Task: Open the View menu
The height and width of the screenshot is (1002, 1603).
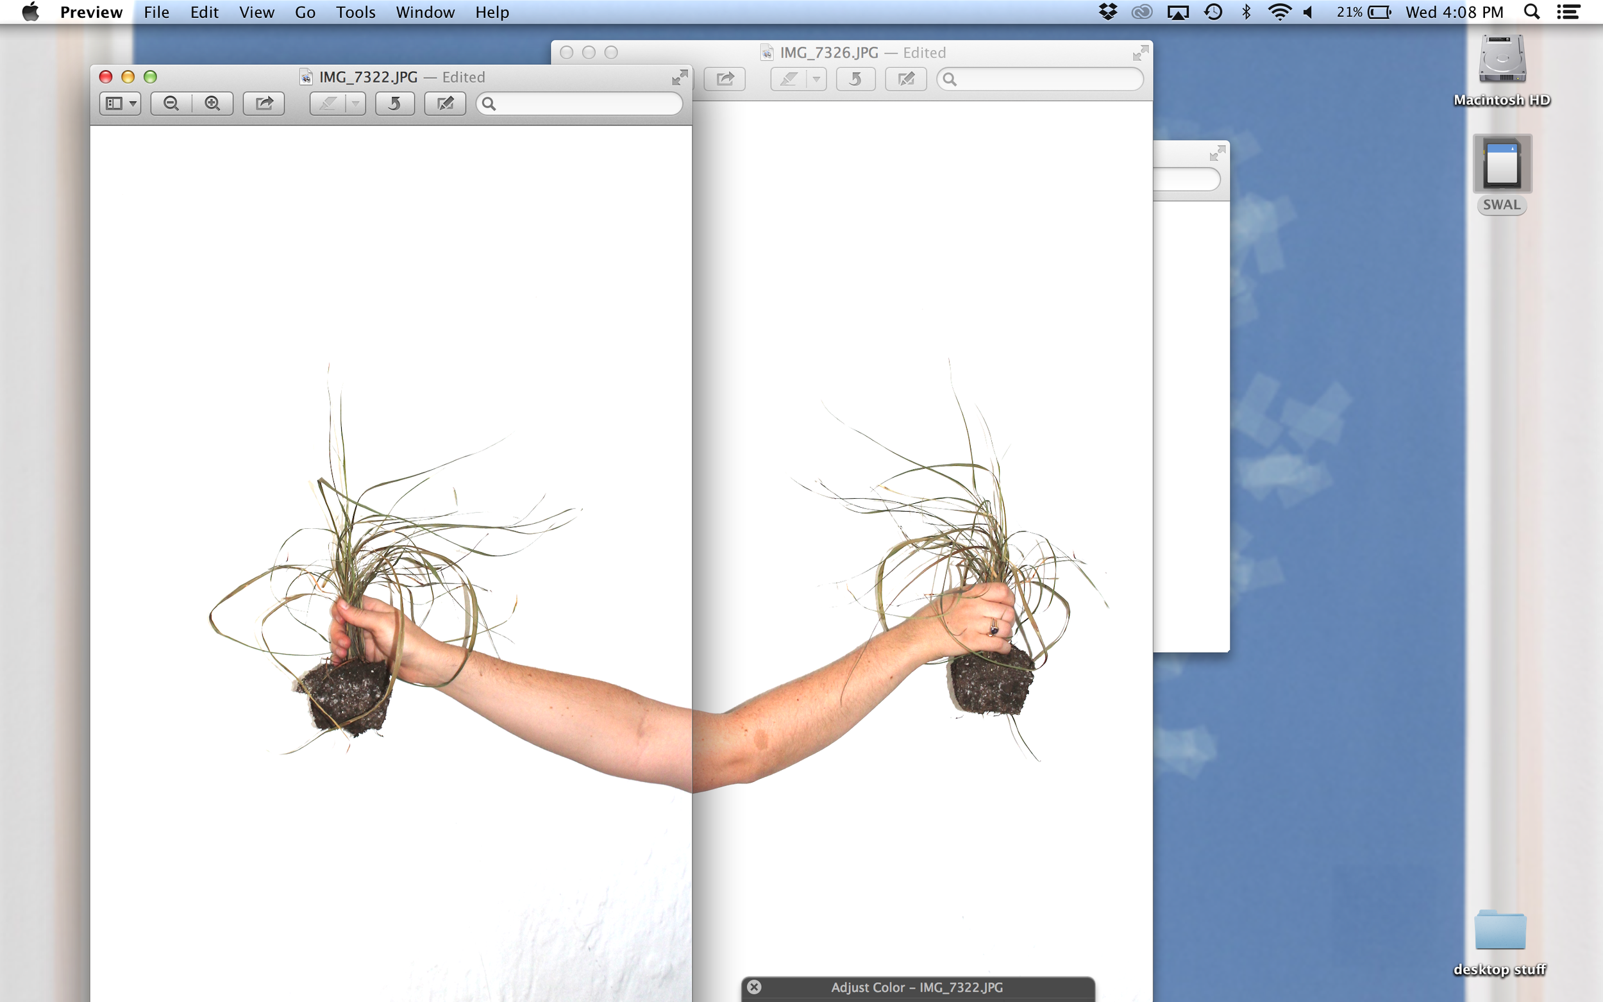Action: pos(256,12)
